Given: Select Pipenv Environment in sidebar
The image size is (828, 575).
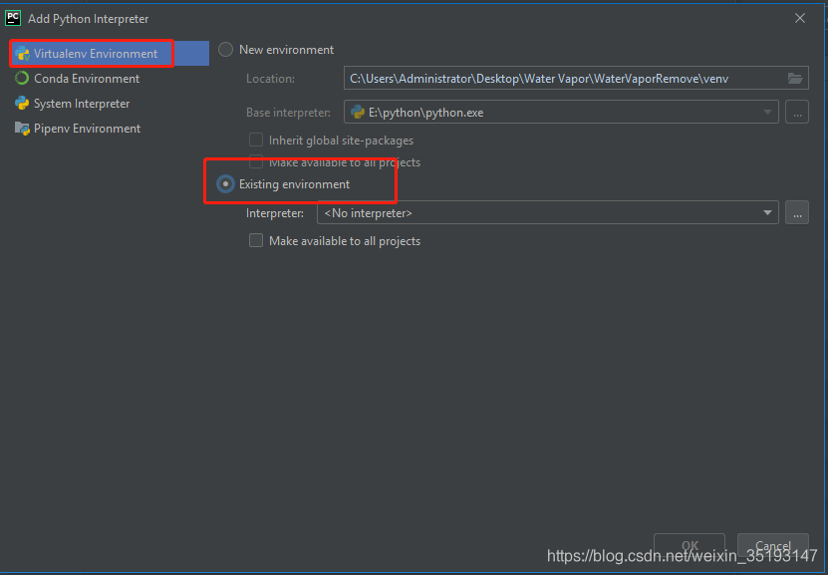Looking at the screenshot, I should point(110,129).
